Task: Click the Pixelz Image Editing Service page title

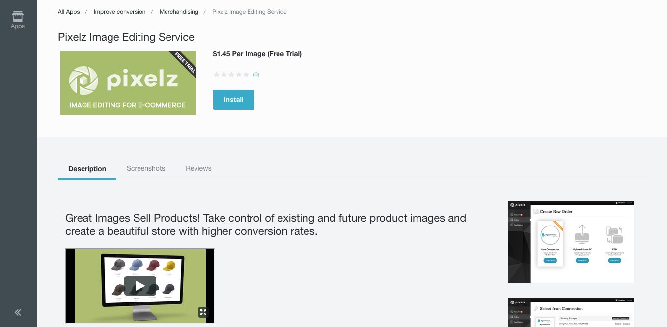Action: (x=126, y=37)
